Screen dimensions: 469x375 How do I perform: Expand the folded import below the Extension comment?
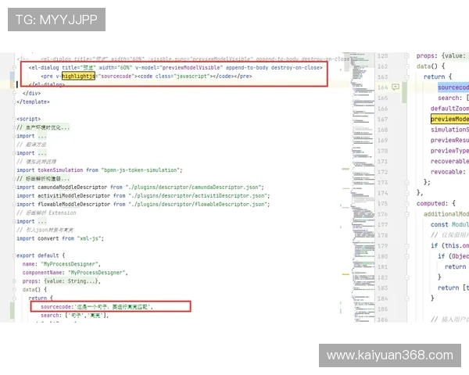tap(41, 221)
